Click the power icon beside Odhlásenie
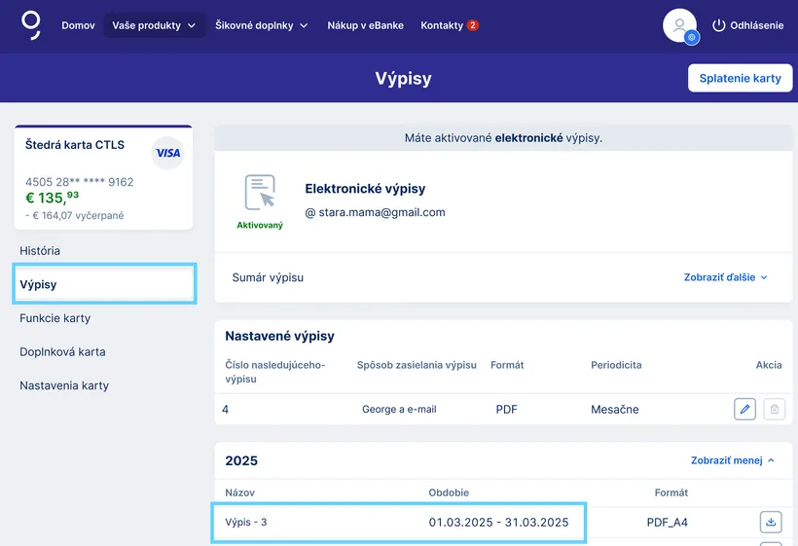 (x=718, y=25)
